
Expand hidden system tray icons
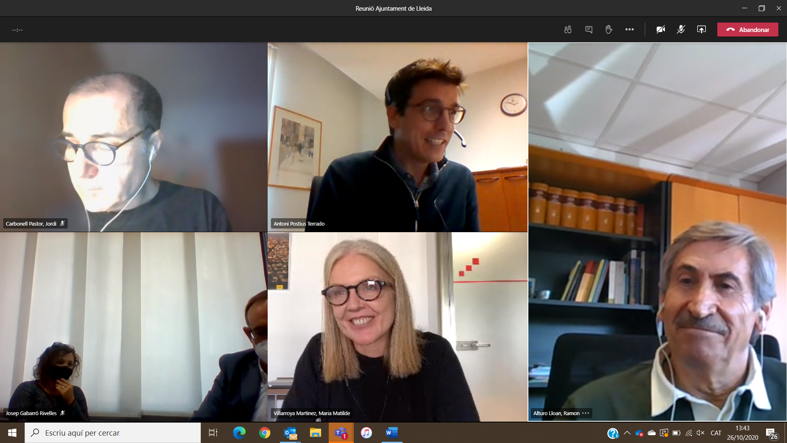point(627,433)
